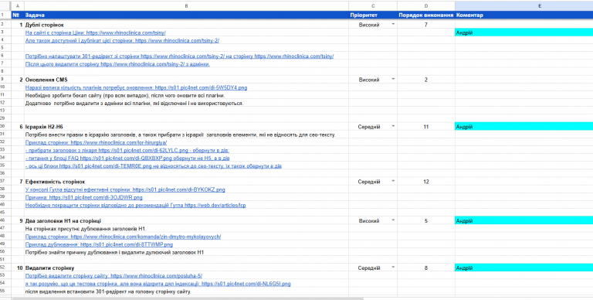Select the Андрій comment in row 30
593x300 pixels.
pyautogui.click(x=524, y=127)
